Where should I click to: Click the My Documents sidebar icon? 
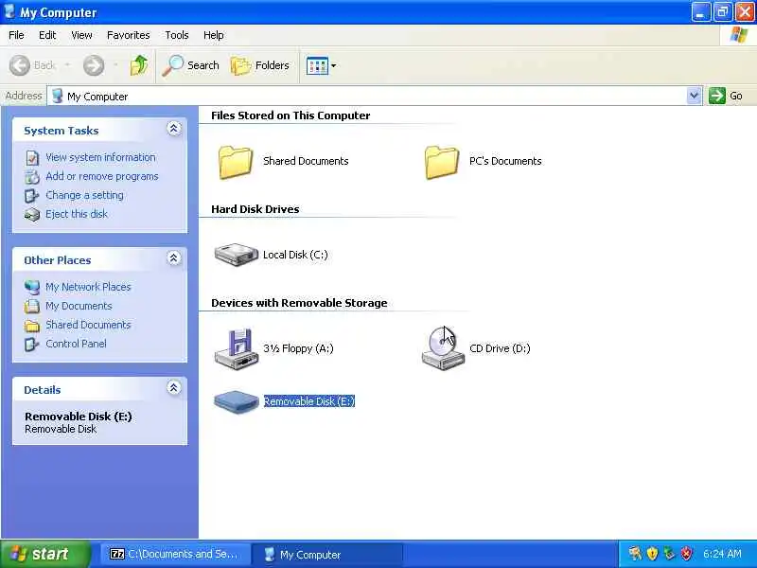32,306
